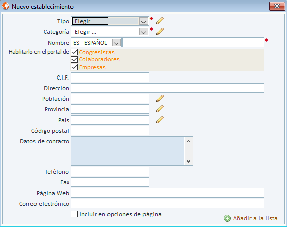Open the ES - ESPAÑOL language dropdown
The image size is (287, 227).
point(116,43)
